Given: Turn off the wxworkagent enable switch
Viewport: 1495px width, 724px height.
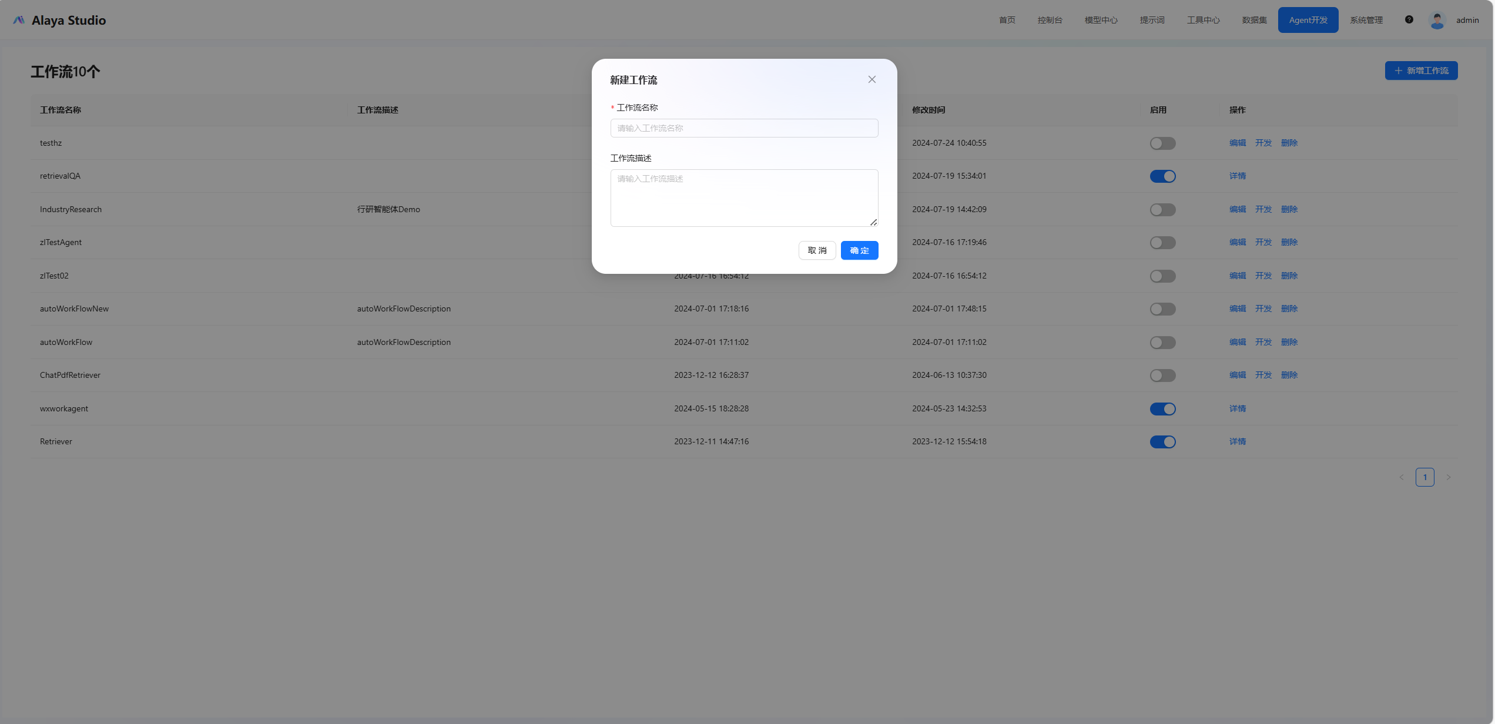Looking at the screenshot, I should coord(1162,409).
